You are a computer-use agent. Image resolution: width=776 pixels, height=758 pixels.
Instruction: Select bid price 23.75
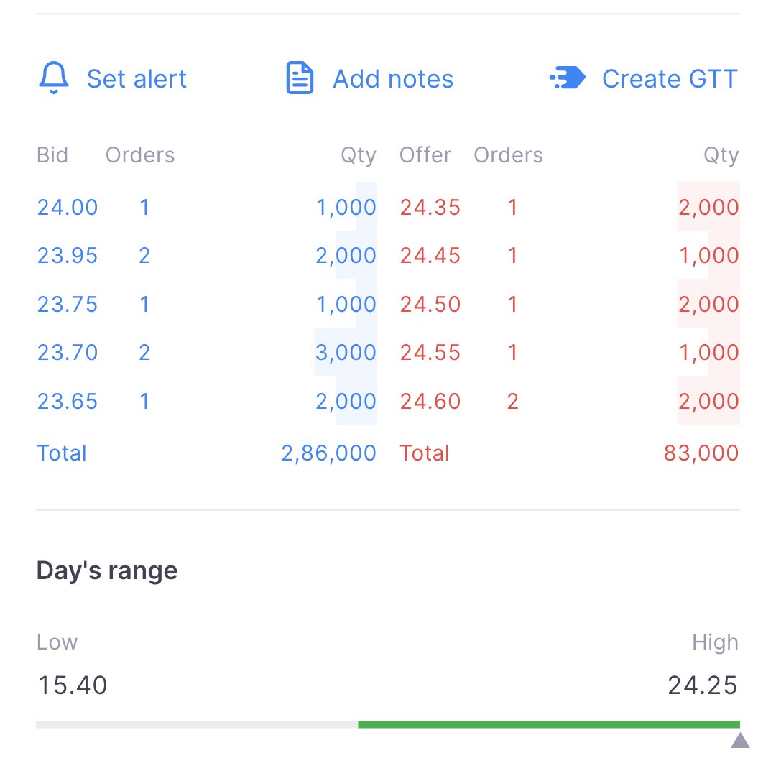(x=68, y=305)
